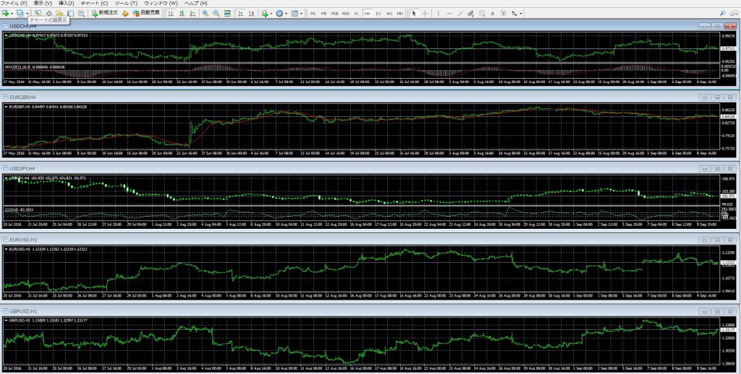This screenshot has width=741, height=374.
Task: Select the H4 timeframe
Action: [367, 13]
